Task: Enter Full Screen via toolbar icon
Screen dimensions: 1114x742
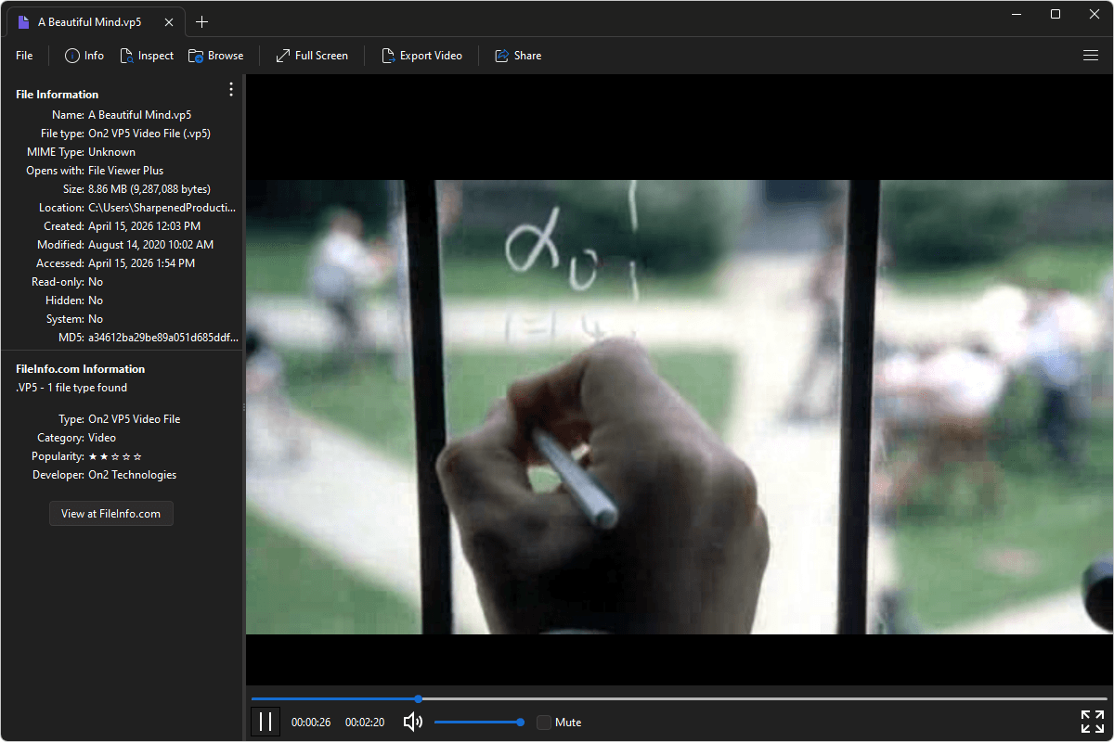Action: click(311, 55)
